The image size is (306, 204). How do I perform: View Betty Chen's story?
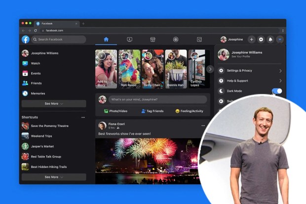coord(153,69)
